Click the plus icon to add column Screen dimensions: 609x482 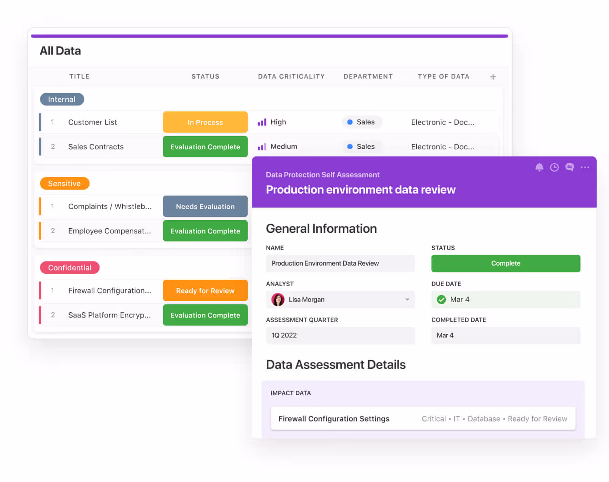point(493,77)
